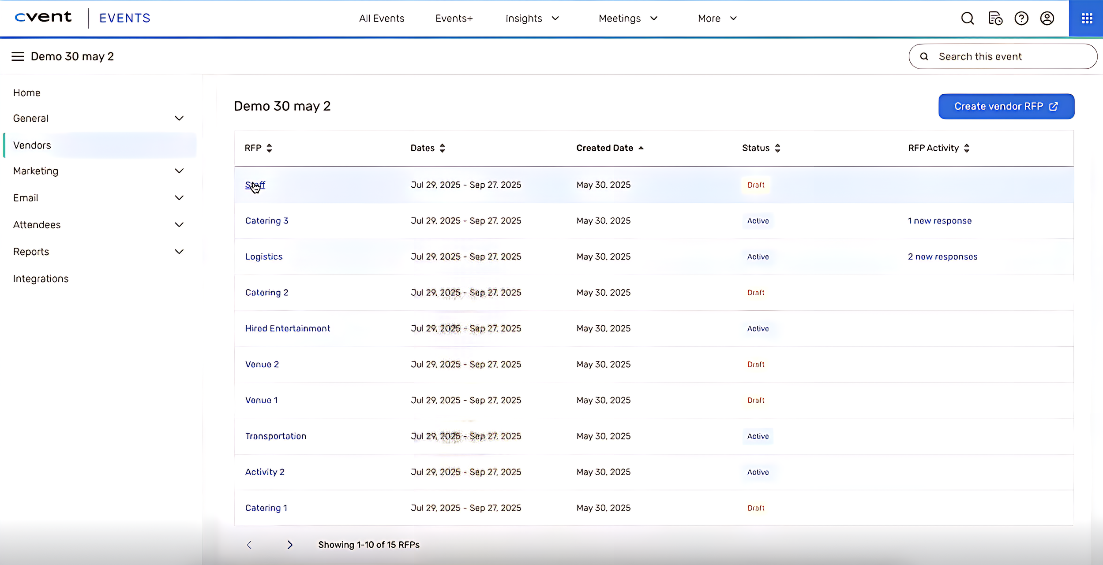Open the user profile account icon
1103x565 pixels.
[1047, 19]
